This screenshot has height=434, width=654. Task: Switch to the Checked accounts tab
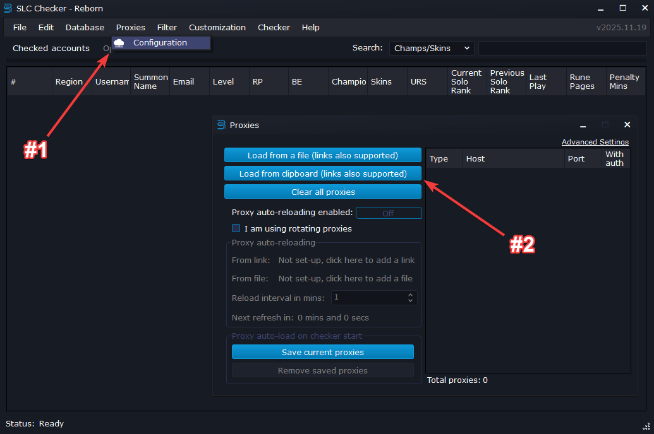[x=51, y=49]
